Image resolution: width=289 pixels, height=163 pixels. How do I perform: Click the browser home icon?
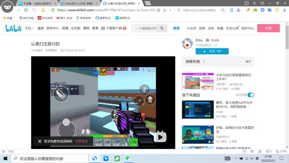(x=43, y=10)
